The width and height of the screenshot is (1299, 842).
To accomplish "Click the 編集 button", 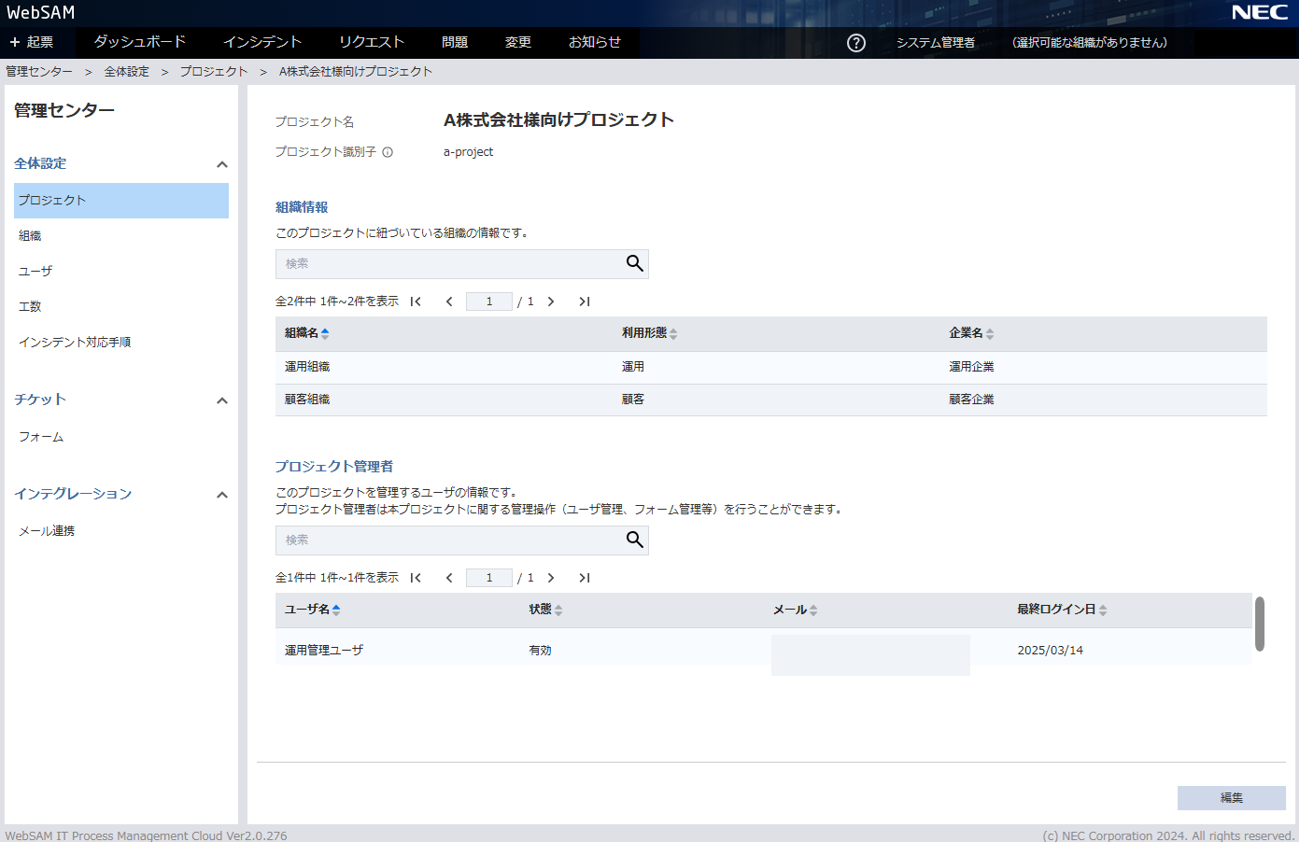I will 1231,798.
